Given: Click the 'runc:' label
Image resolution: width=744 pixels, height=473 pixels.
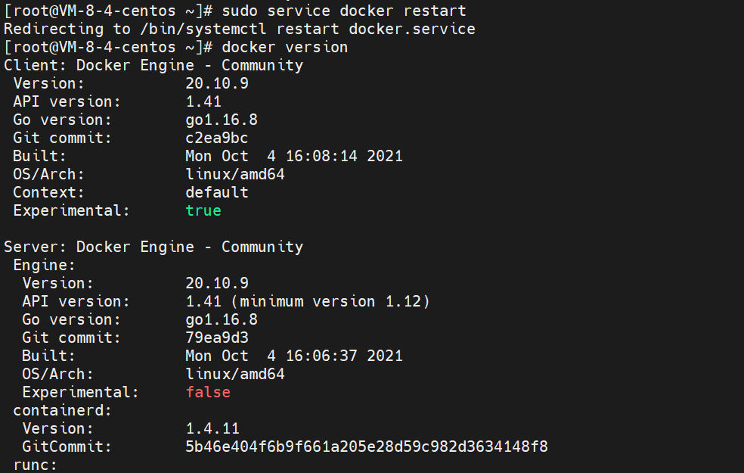Looking at the screenshot, I should click(35, 465).
